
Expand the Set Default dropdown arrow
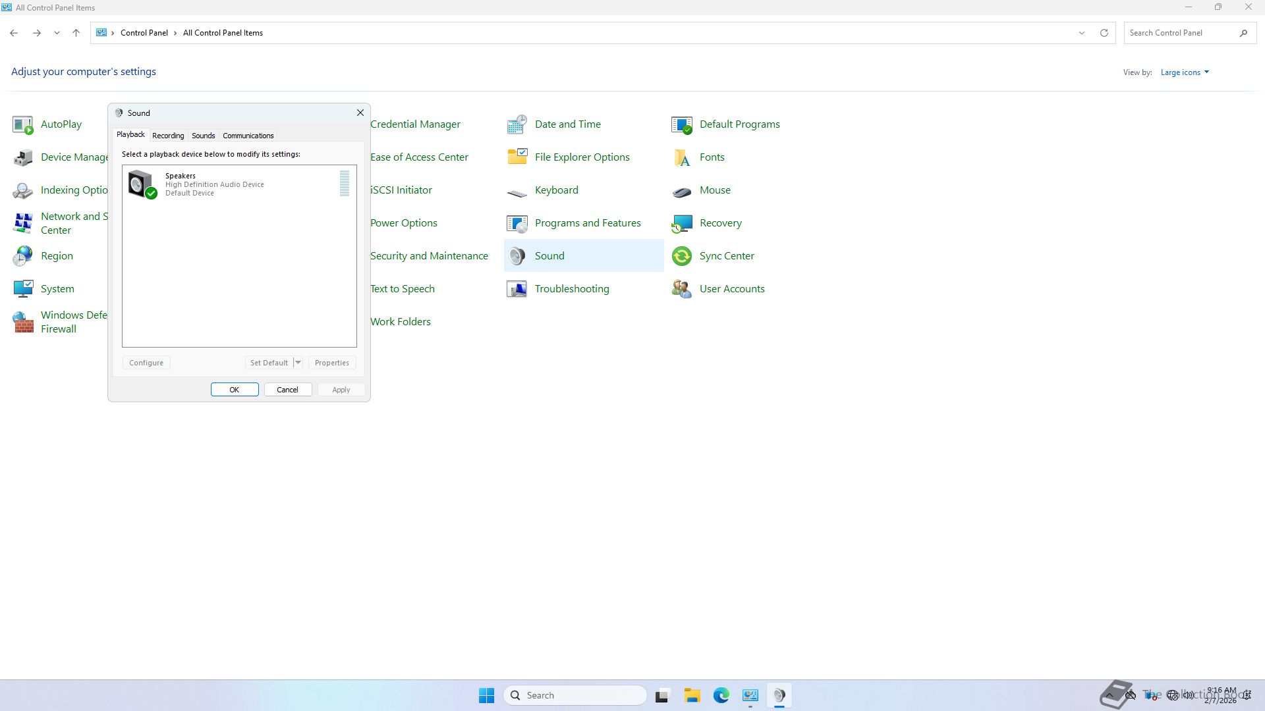[298, 363]
